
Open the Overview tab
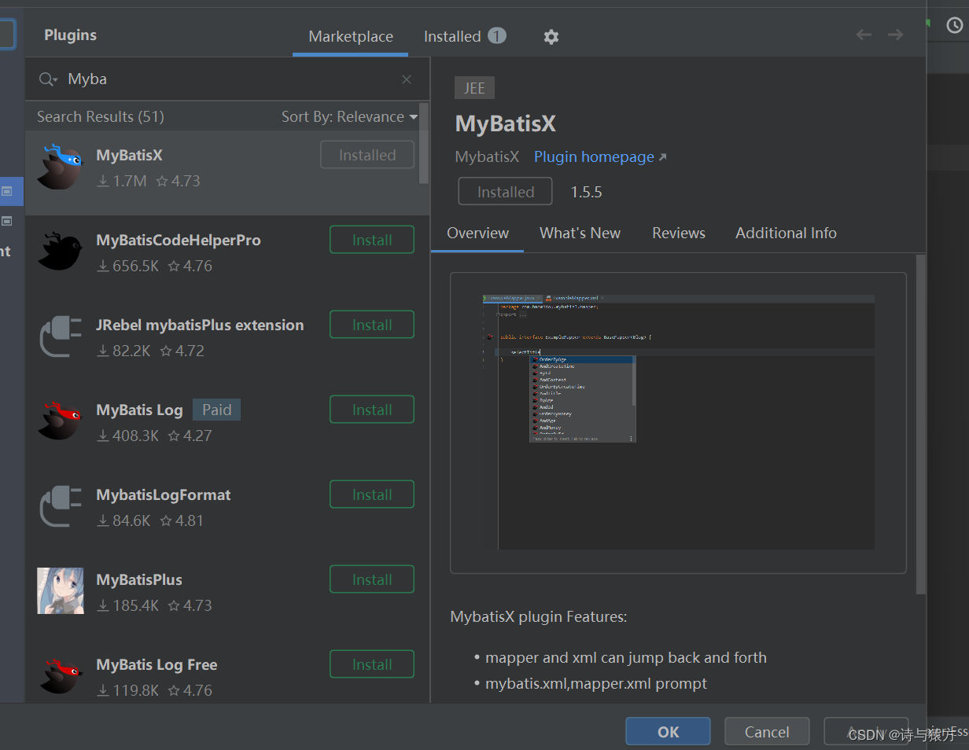click(x=477, y=233)
